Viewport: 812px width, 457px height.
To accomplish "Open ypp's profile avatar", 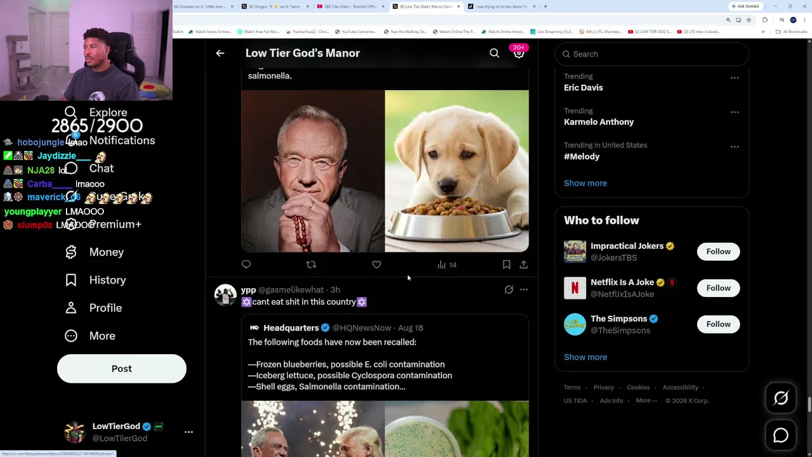I will pyautogui.click(x=225, y=295).
